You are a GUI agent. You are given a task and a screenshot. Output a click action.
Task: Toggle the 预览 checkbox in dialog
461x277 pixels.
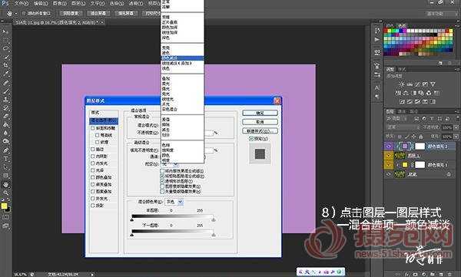pos(251,139)
